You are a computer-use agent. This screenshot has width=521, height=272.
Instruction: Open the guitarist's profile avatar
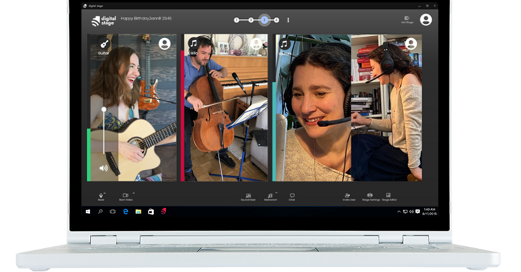[x=165, y=44]
